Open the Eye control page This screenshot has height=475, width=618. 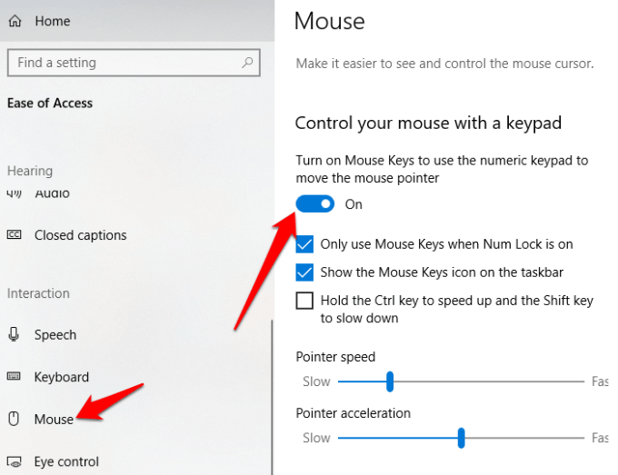coord(66,461)
